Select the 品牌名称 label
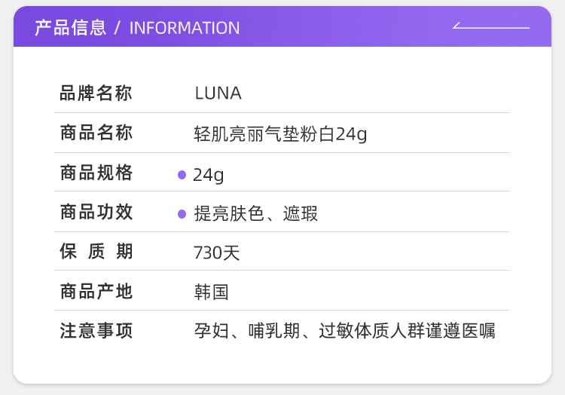This screenshot has width=565, height=395. [x=96, y=93]
